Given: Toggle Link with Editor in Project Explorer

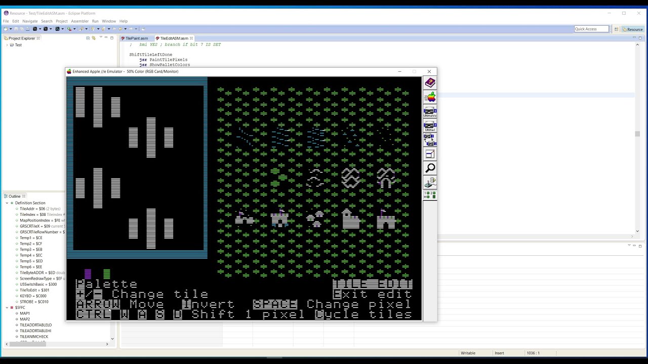Looking at the screenshot, I should point(94,38).
